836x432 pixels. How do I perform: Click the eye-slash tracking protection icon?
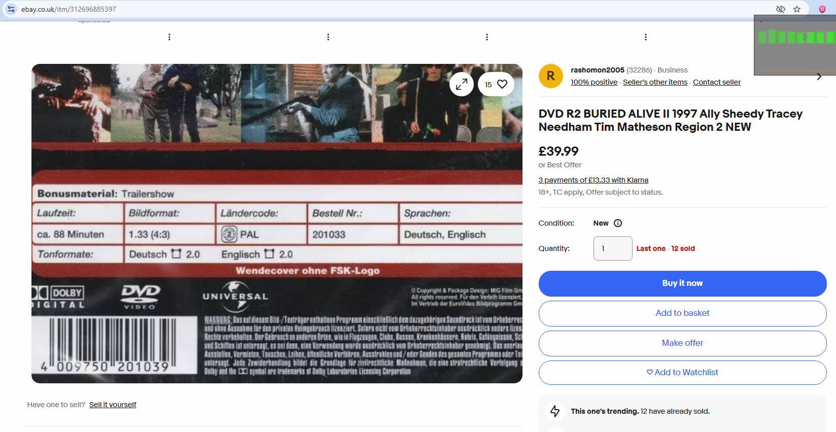(781, 9)
